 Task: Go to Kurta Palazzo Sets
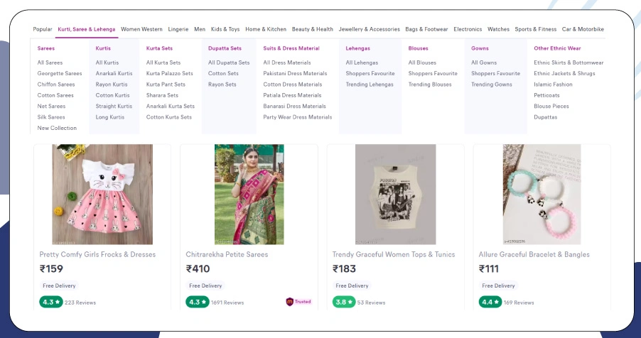pos(169,73)
